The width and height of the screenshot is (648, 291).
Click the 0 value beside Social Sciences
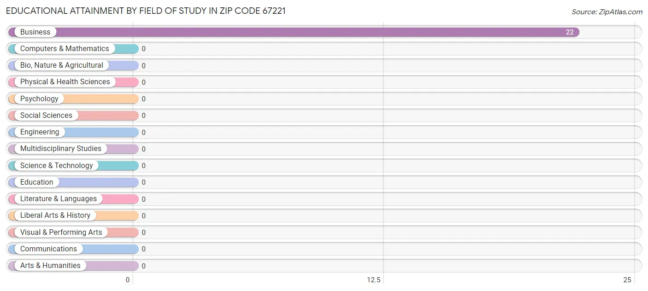[x=143, y=116]
